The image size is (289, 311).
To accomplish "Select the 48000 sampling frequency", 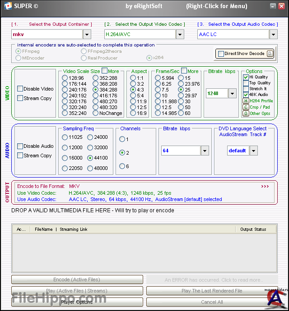I will click(90, 168).
